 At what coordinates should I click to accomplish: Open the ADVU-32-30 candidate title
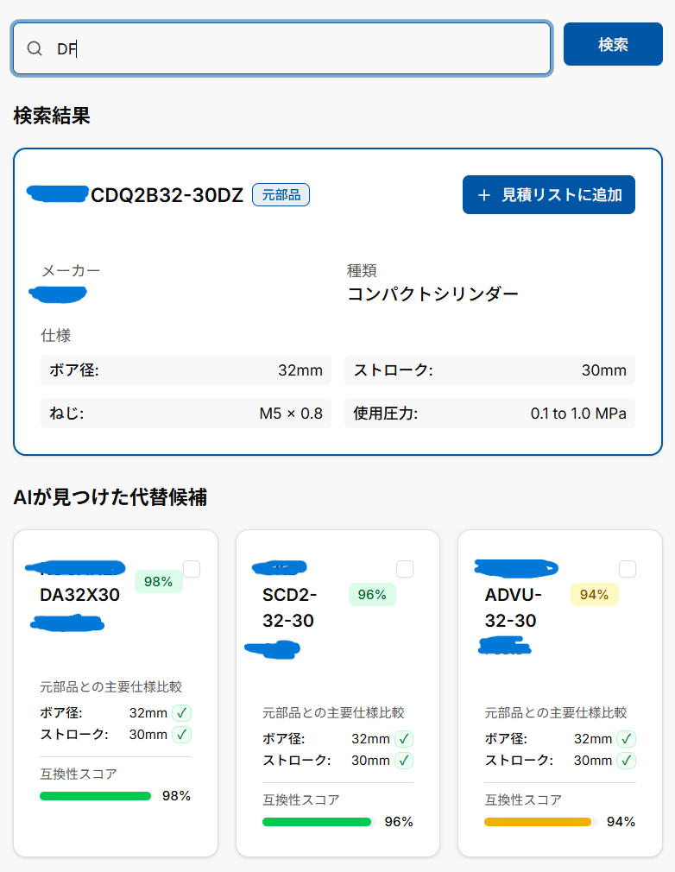pos(513,608)
